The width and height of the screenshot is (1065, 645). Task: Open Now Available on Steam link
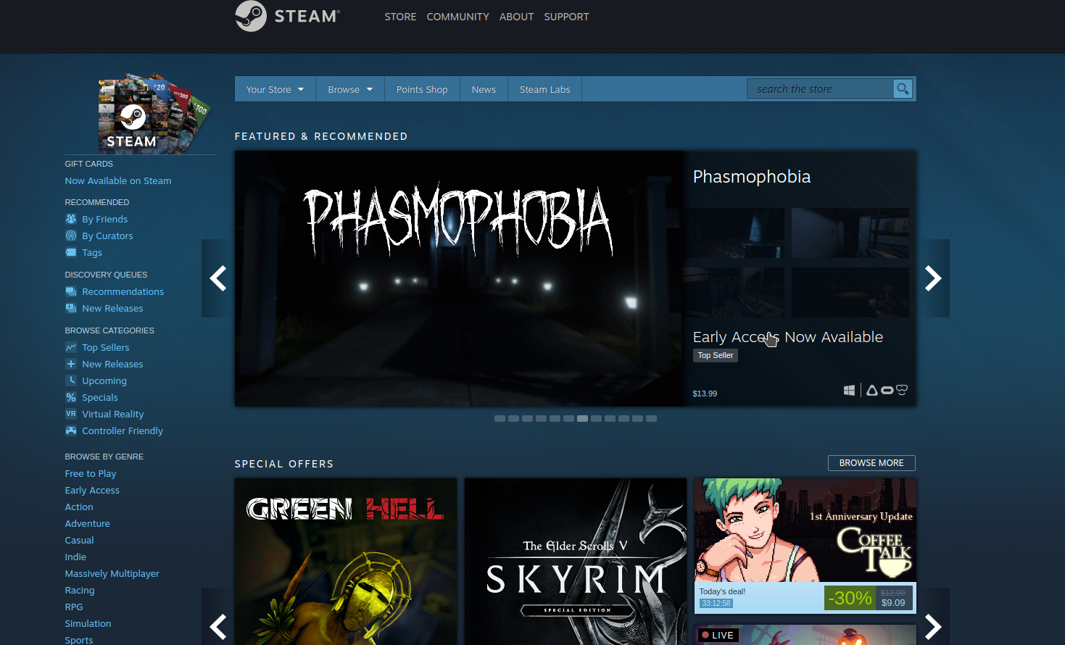118,180
